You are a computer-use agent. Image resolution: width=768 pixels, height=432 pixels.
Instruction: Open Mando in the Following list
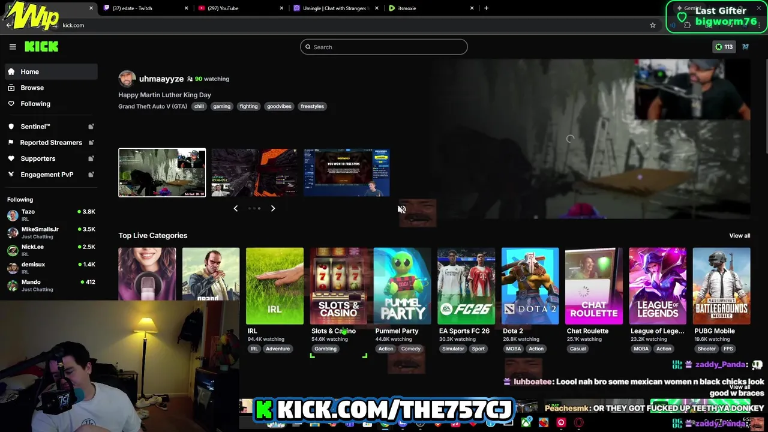point(51,285)
